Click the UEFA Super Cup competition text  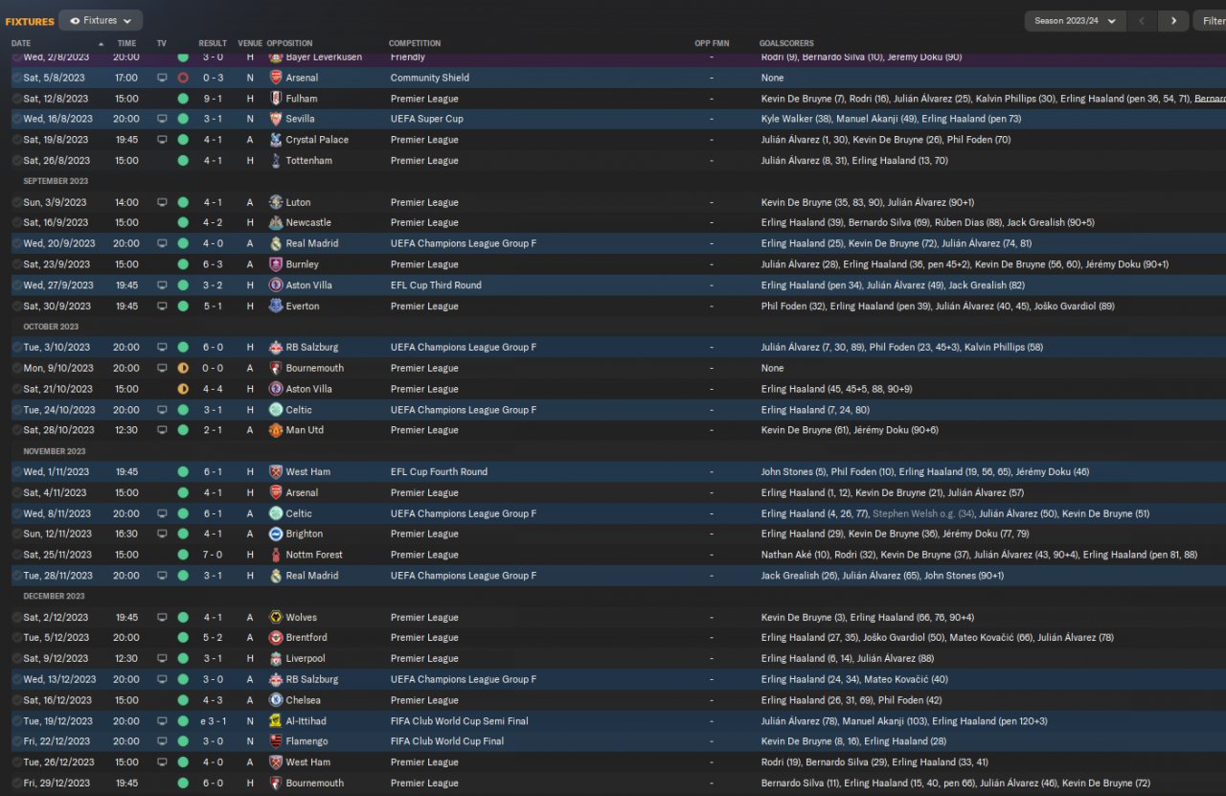coord(427,119)
